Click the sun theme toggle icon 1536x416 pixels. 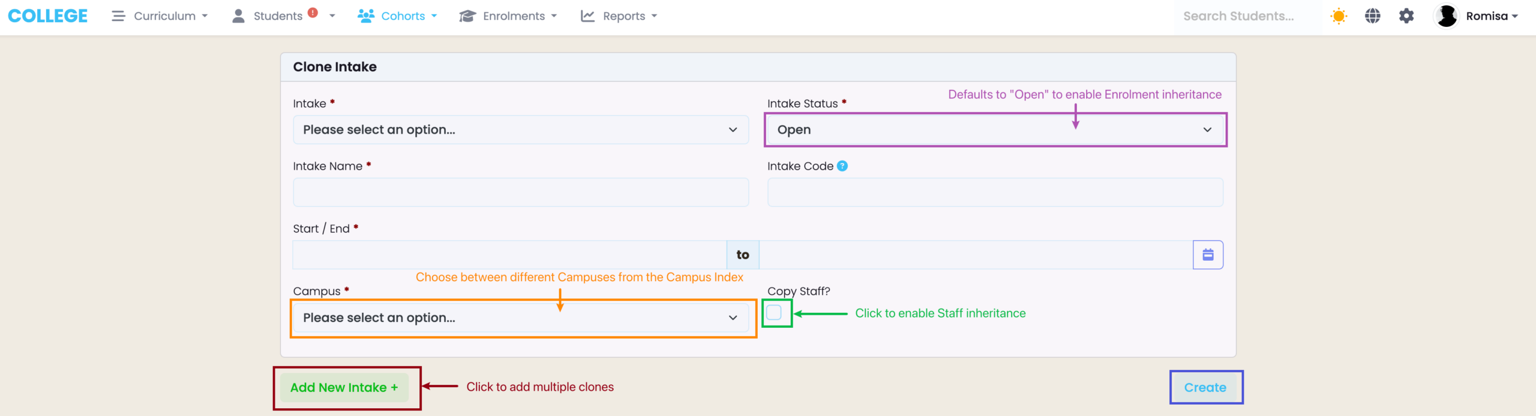click(1339, 16)
